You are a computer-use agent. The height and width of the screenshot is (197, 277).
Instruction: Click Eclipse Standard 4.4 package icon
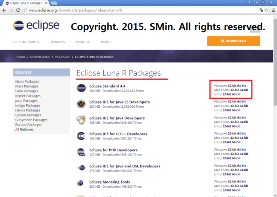pyautogui.click(x=81, y=88)
